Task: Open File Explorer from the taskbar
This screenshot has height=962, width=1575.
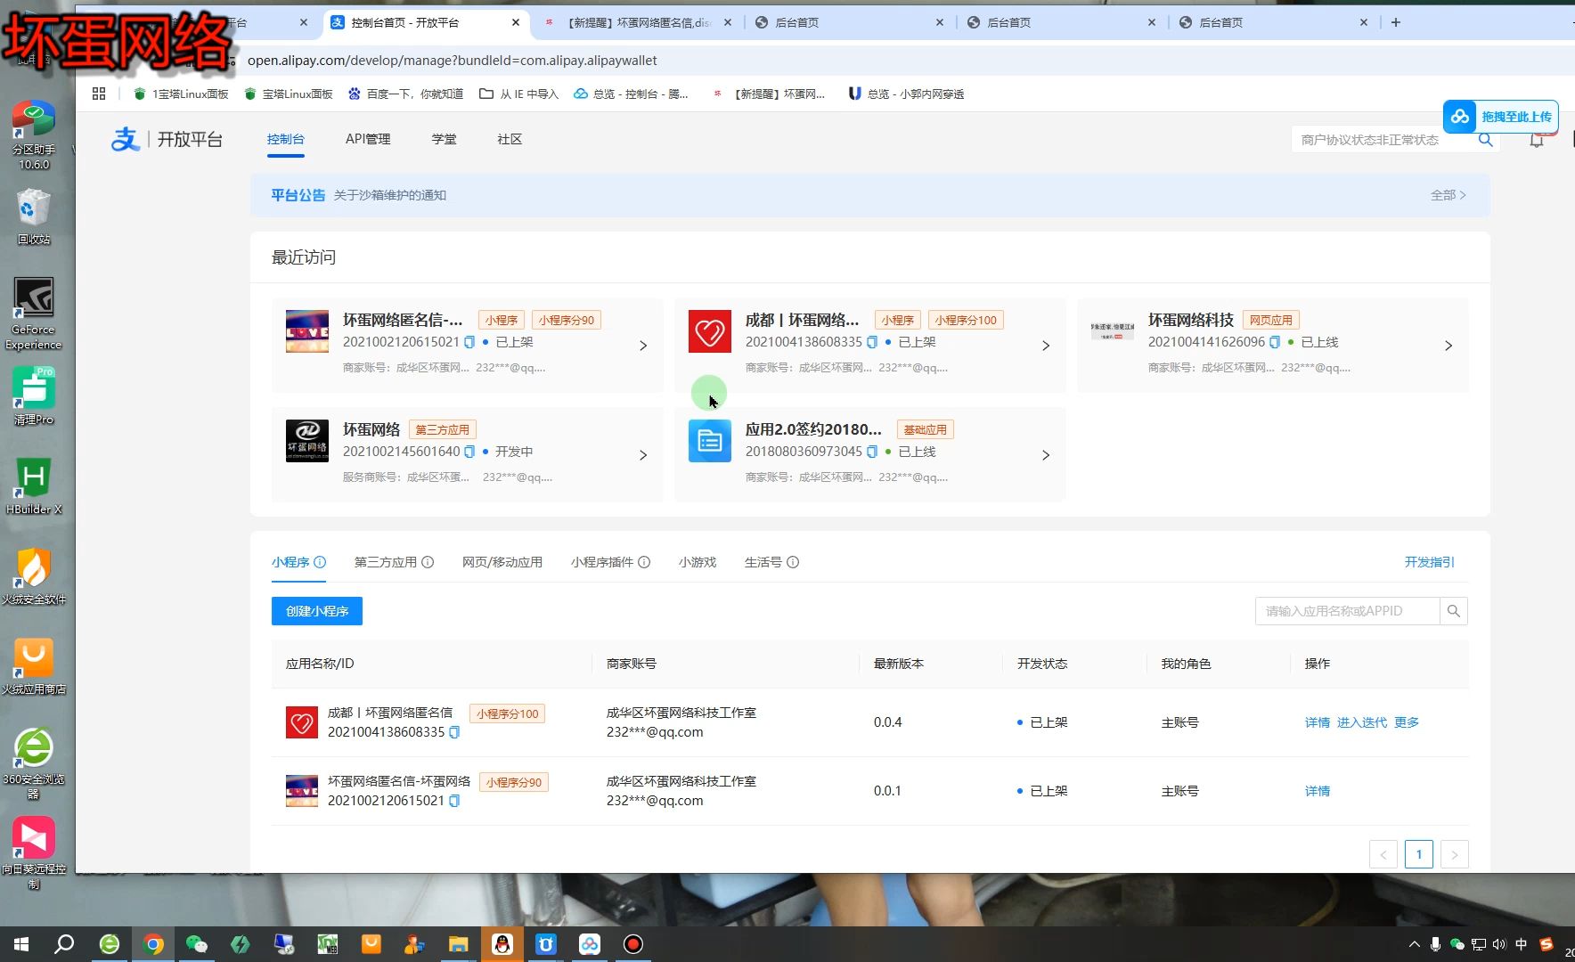Action: [x=458, y=944]
